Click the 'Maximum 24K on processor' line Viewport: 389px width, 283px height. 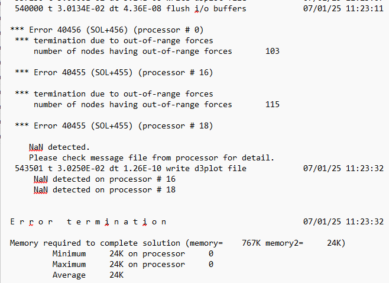click(133, 265)
